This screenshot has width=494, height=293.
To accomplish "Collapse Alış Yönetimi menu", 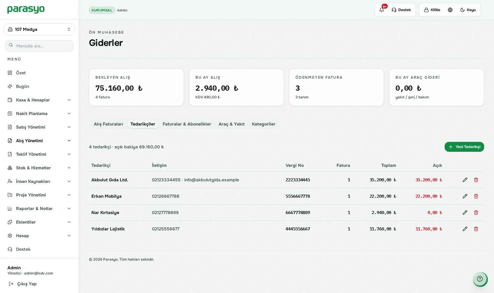I will tap(39, 141).
